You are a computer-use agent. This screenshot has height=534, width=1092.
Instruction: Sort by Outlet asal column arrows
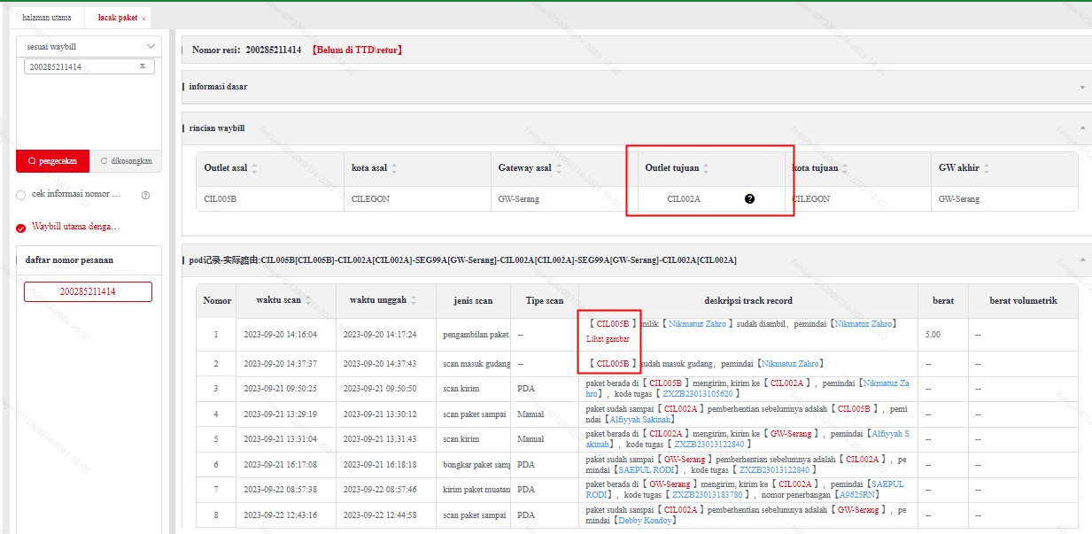pos(255,168)
